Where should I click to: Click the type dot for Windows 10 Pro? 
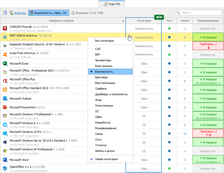click(x=169, y=133)
